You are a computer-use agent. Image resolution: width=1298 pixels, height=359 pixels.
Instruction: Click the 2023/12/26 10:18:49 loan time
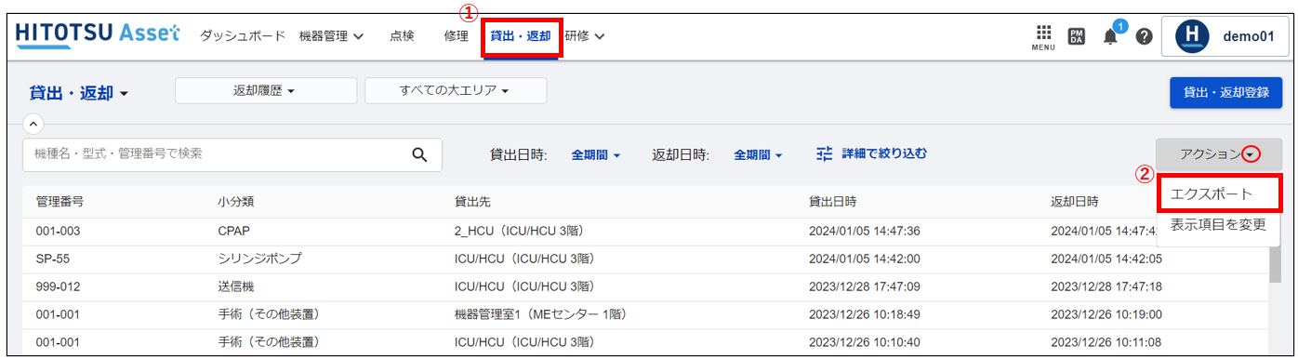(x=865, y=315)
